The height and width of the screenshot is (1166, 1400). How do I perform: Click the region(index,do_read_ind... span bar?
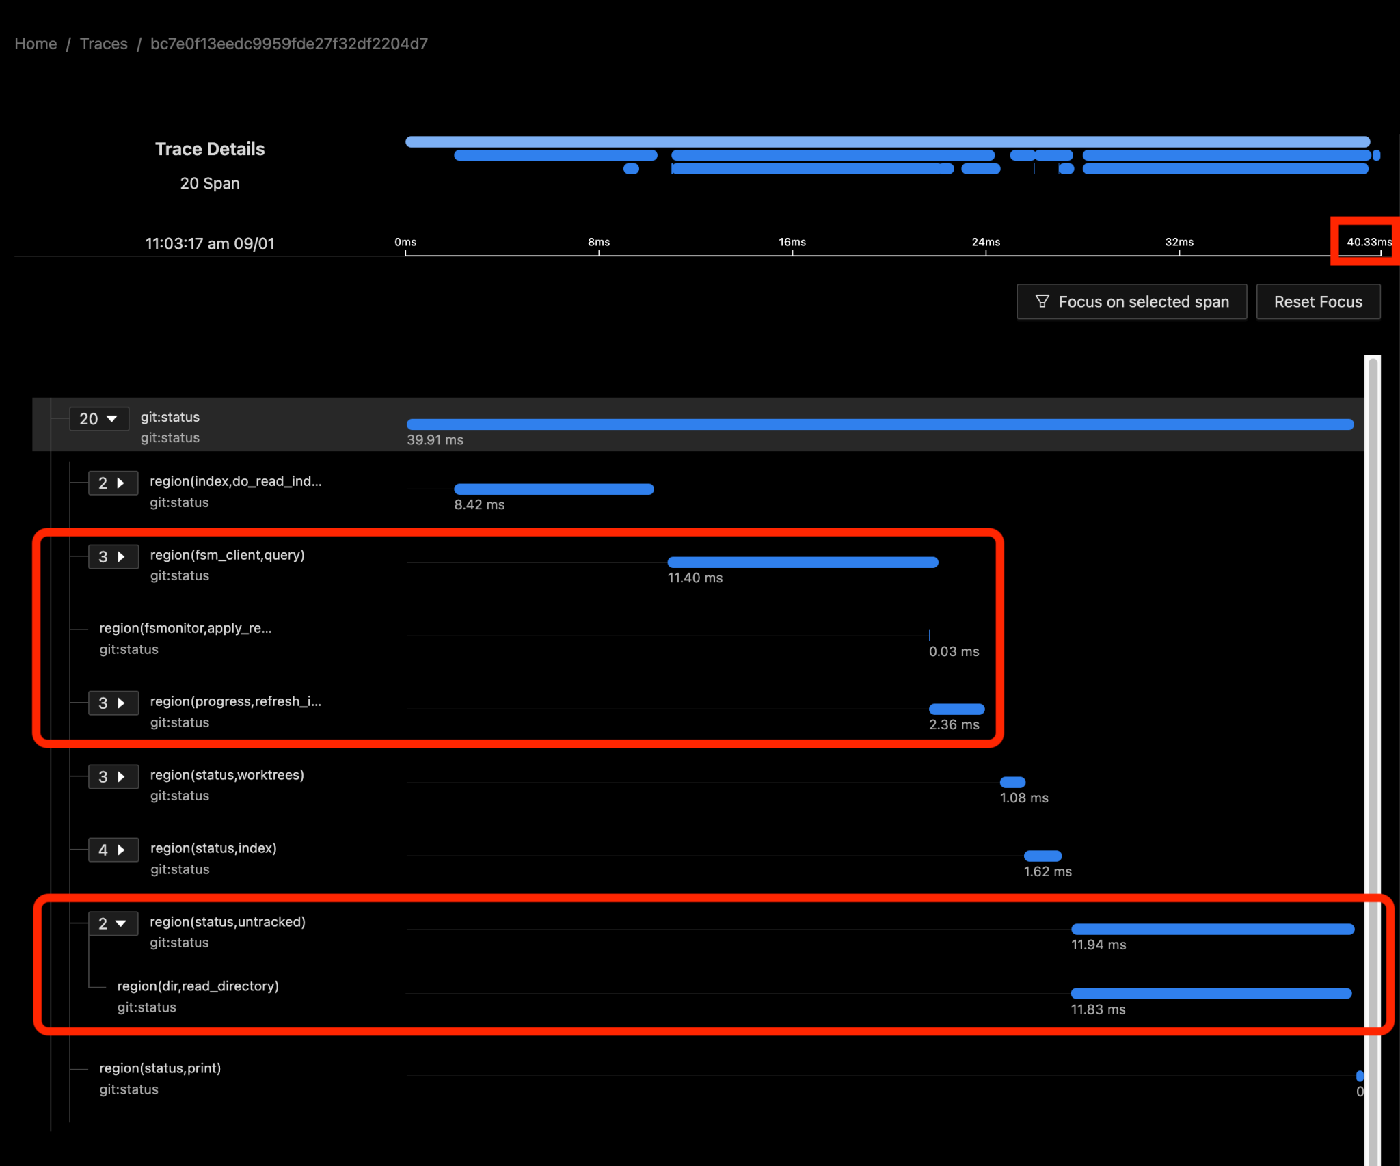click(x=554, y=489)
